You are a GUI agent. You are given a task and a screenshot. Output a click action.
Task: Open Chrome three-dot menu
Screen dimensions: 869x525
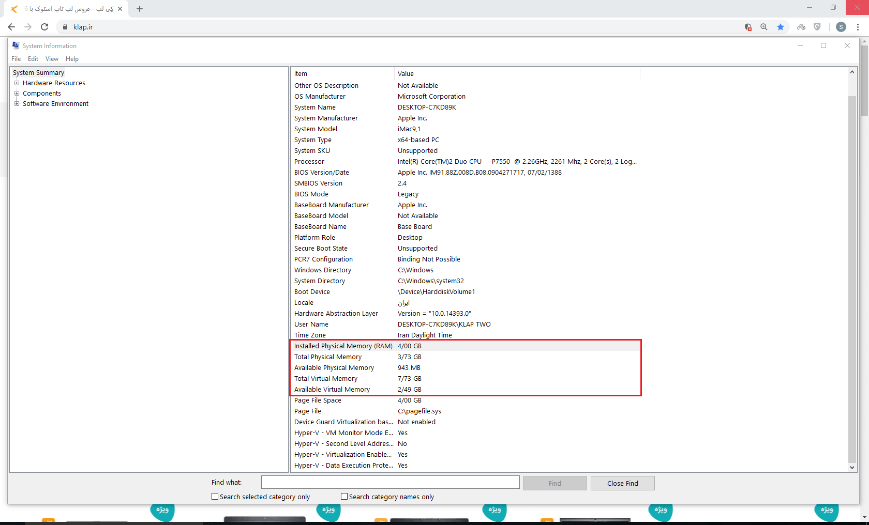click(x=858, y=27)
